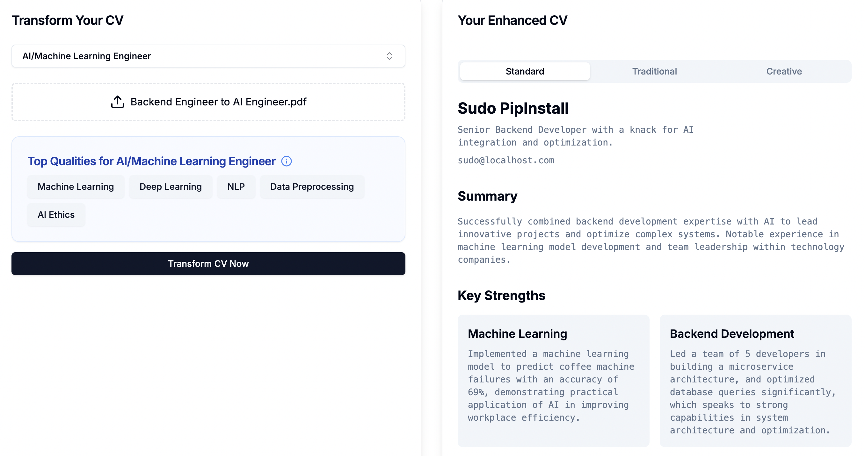The width and height of the screenshot is (865, 456).
Task: Click the Sudo PipInstall name heading
Action: coord(513,108)
